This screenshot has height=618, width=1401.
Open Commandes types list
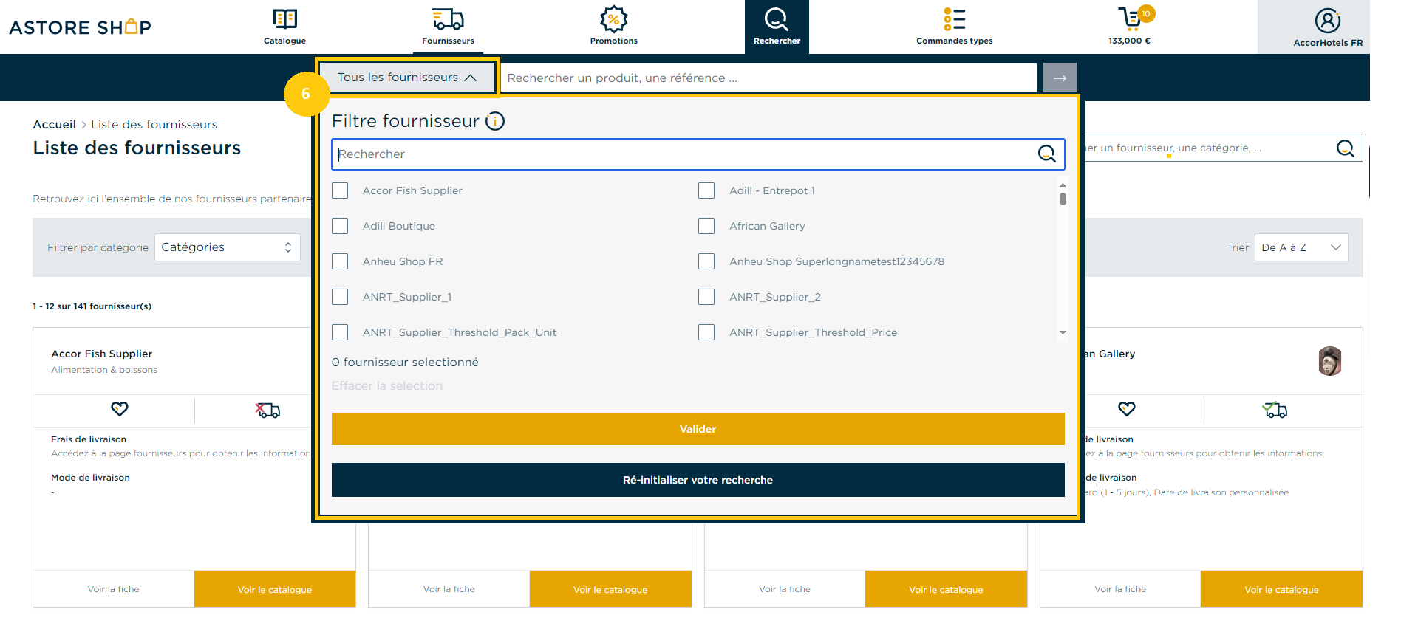[x=954, y=27]
